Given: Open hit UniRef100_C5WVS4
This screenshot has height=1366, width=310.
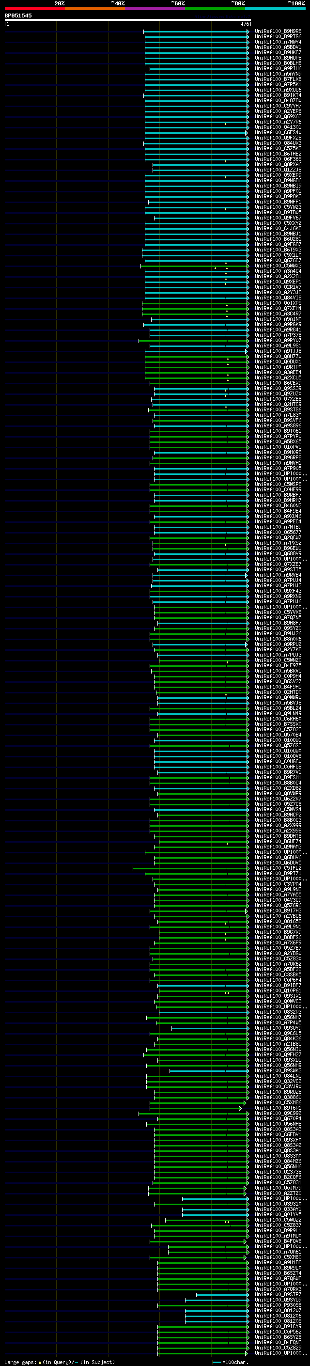Looking at the screenshot, I should [x=278, y=809].
